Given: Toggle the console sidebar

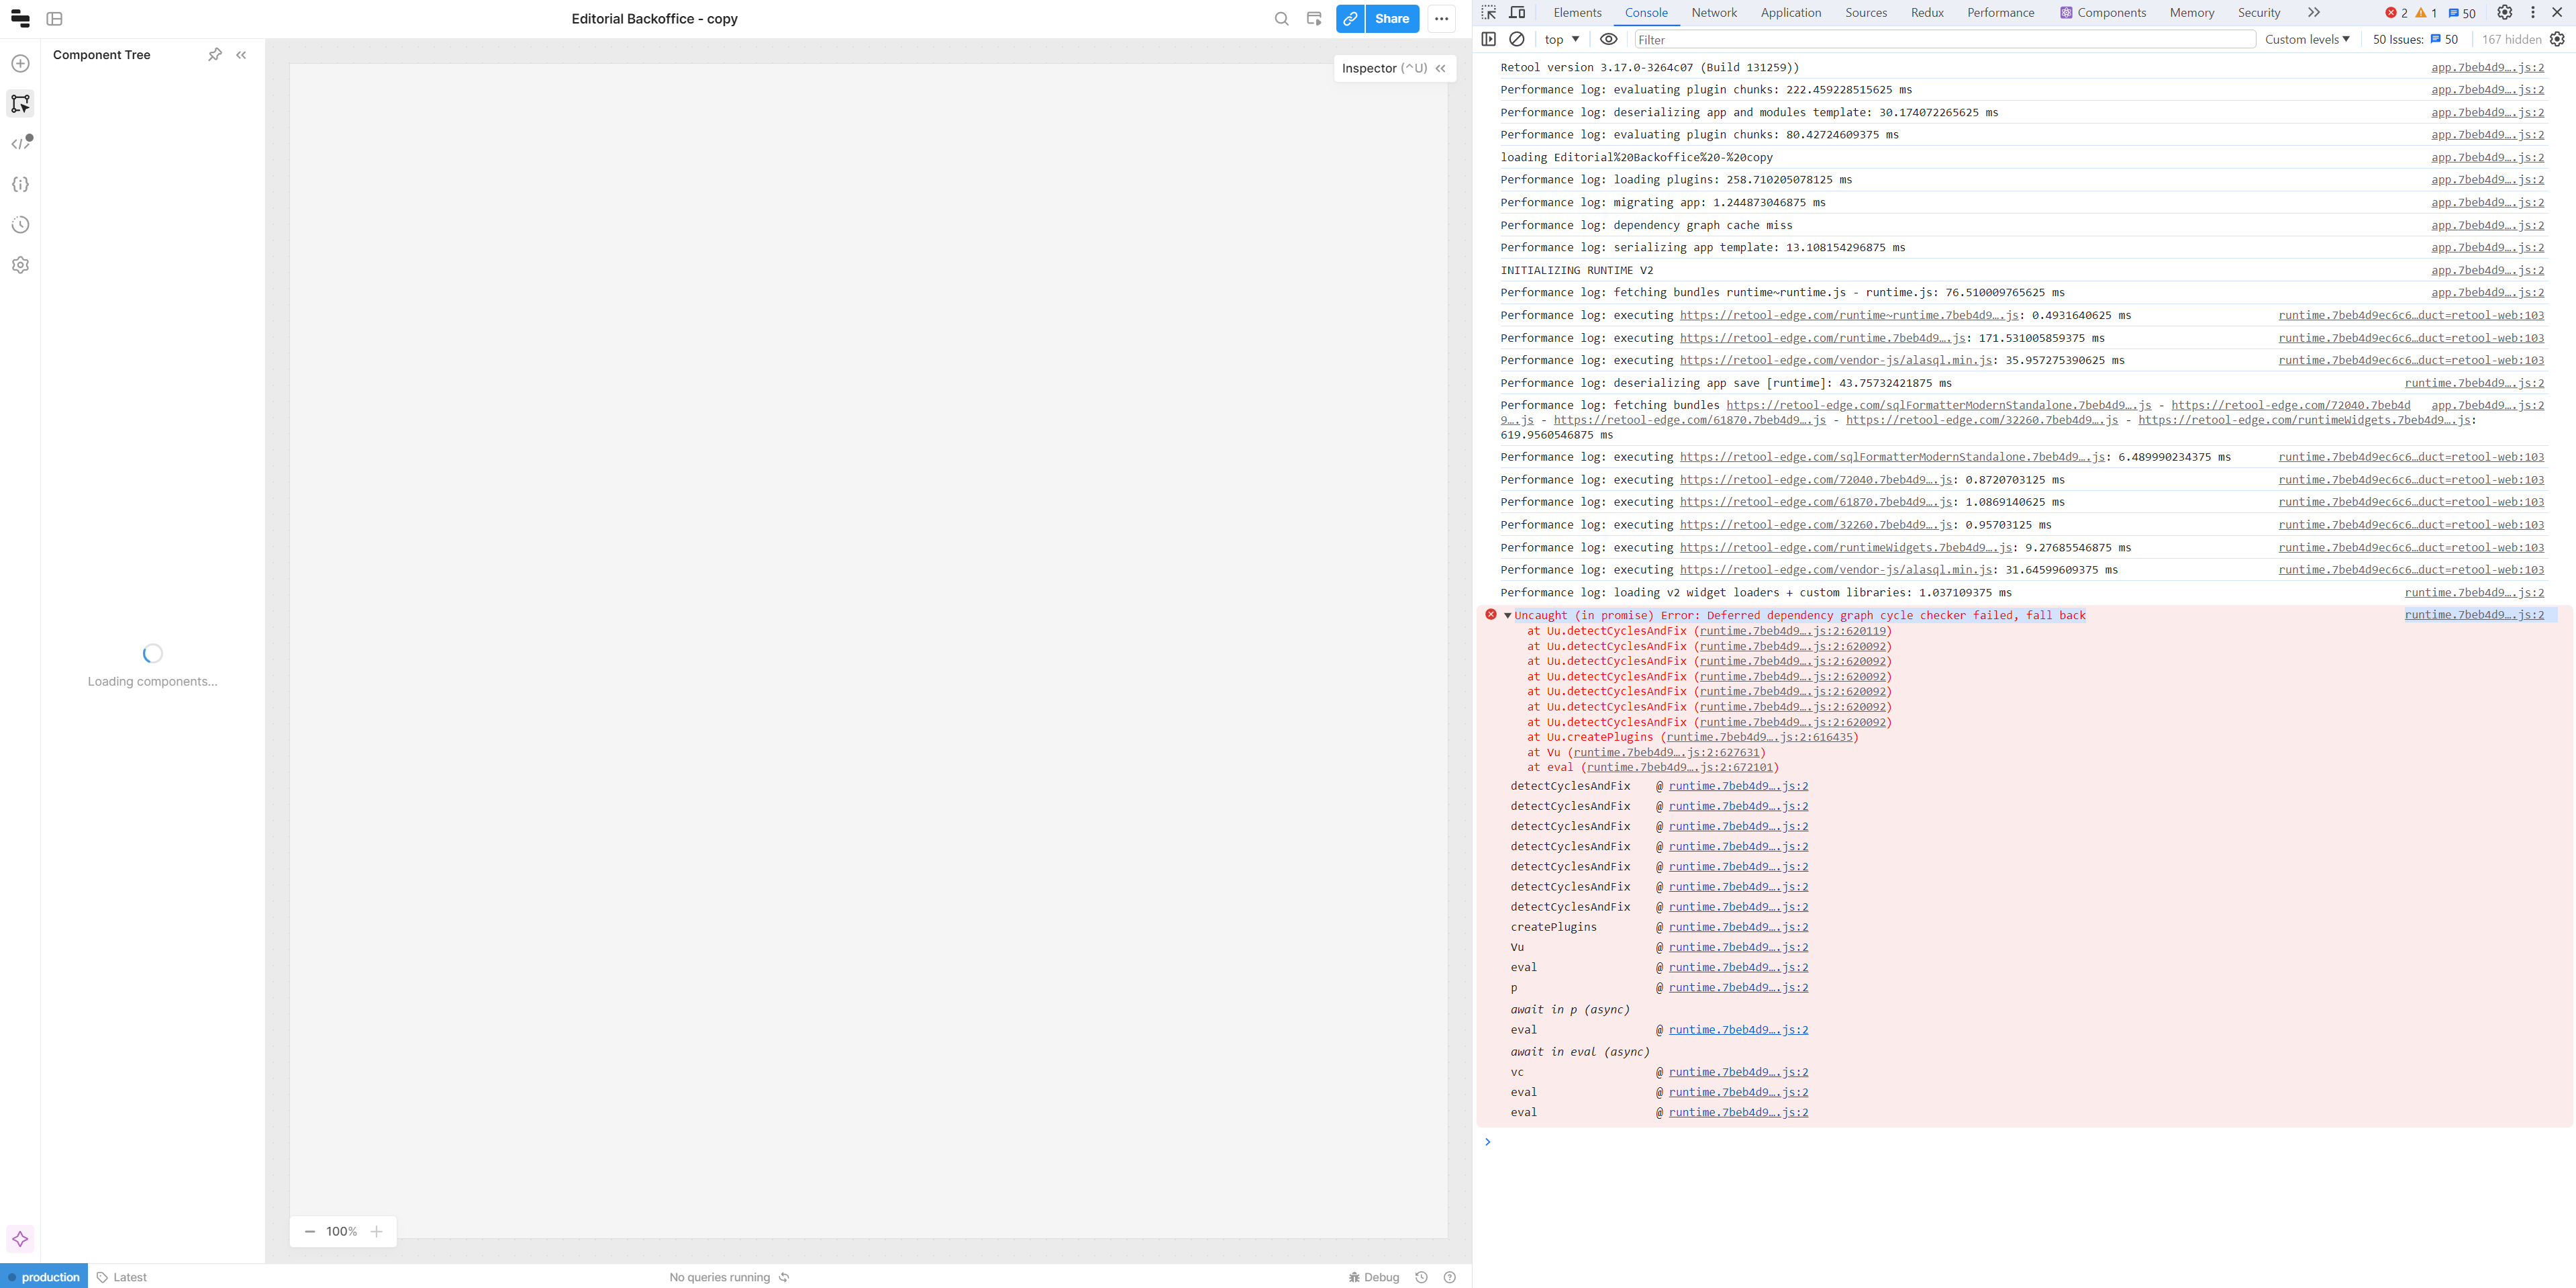Looking at the screenshot, I should click(x=1488, y=39).
